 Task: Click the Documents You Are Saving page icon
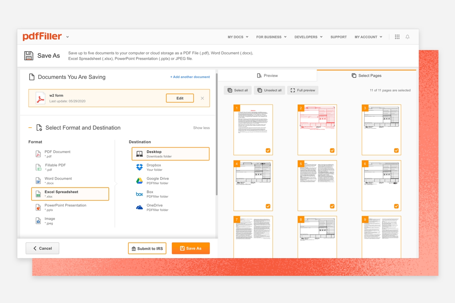[x=32, y=77]
